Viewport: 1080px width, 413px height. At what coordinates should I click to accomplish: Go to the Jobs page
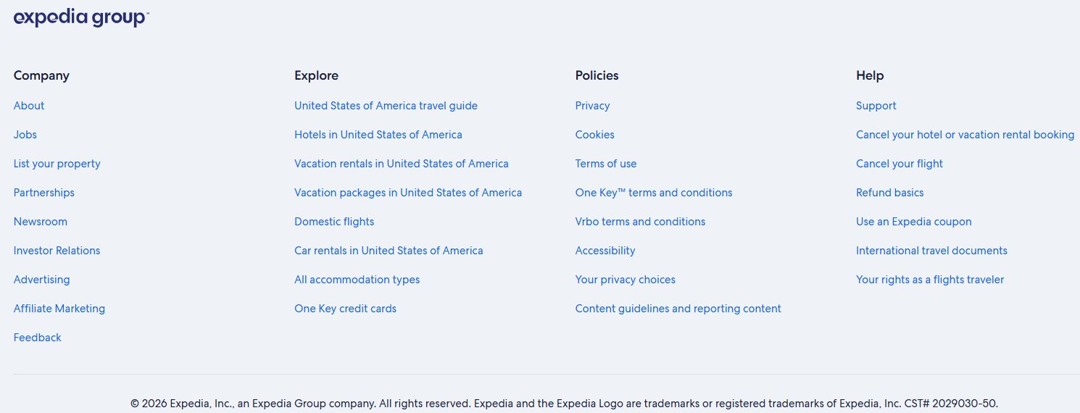point(25,135)
